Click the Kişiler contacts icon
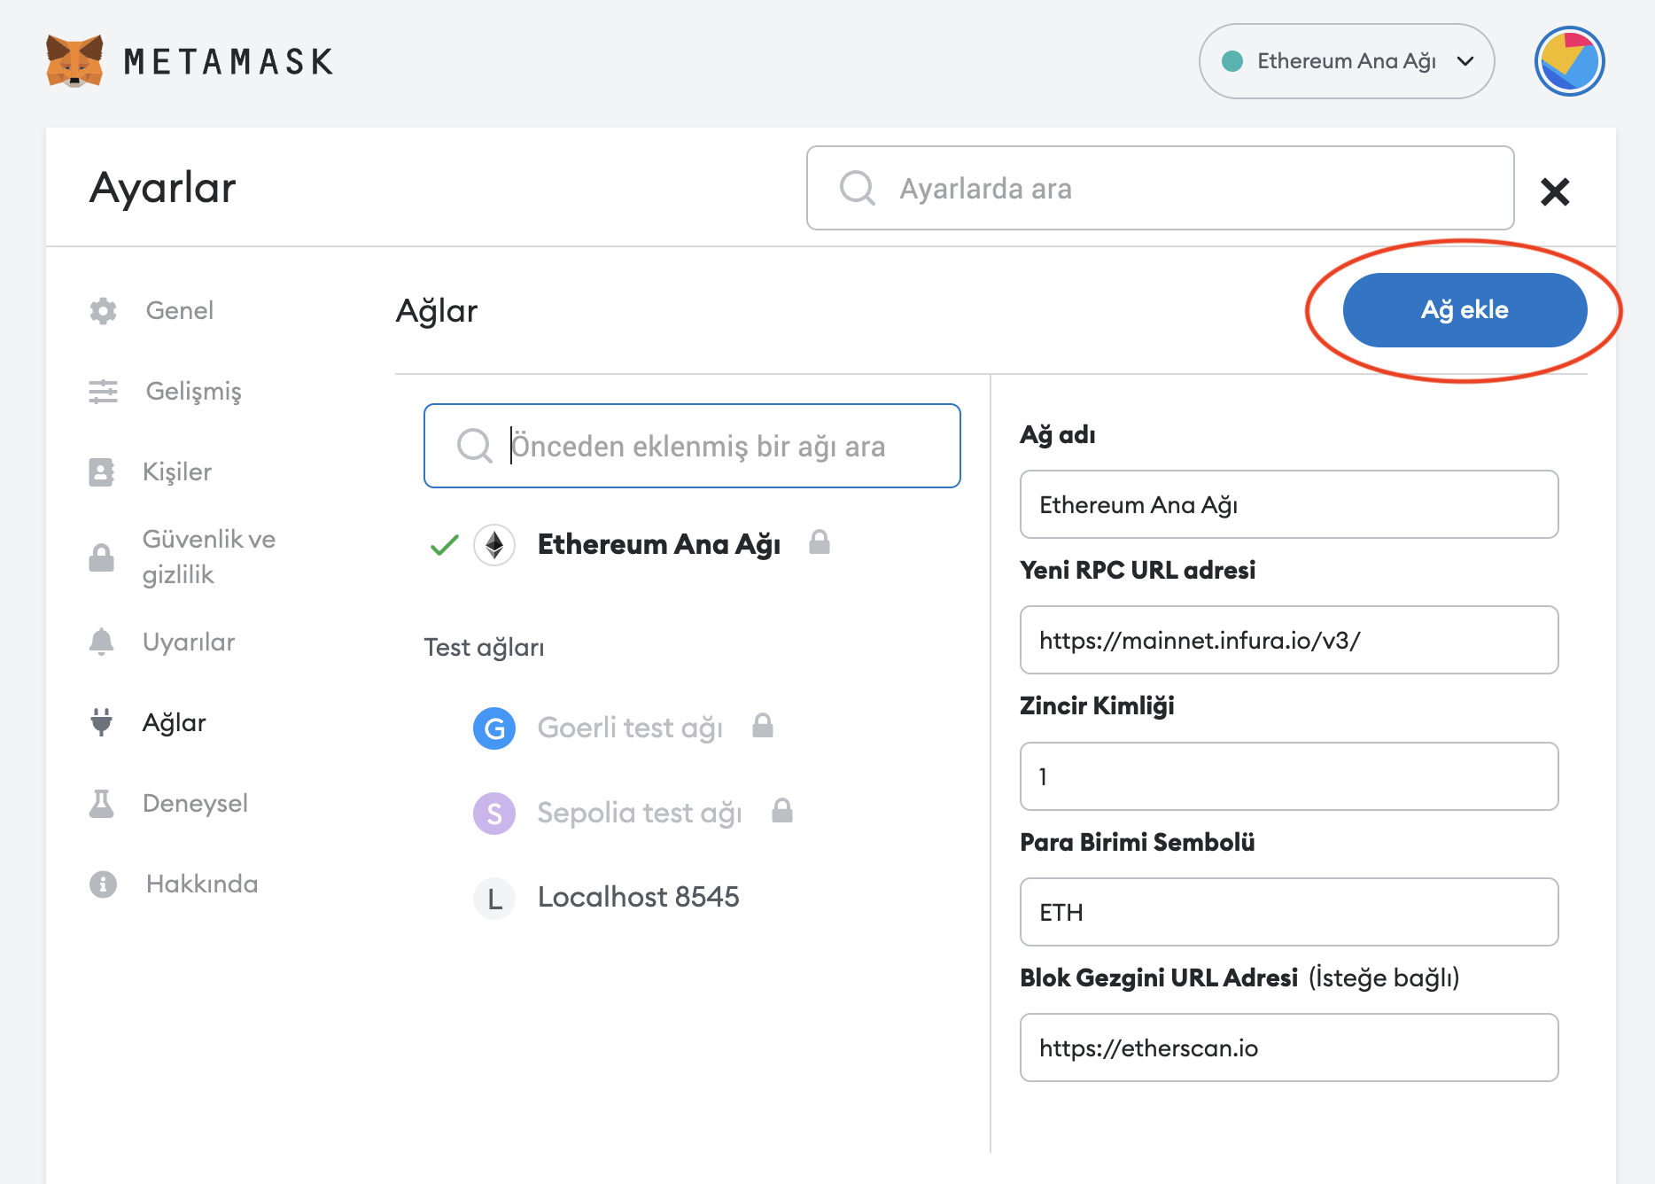This screenshot has width=1655, height=1184. coord(102,471)
